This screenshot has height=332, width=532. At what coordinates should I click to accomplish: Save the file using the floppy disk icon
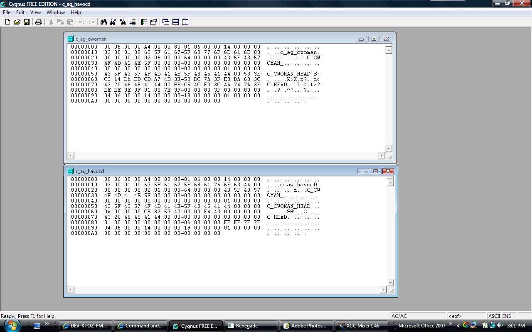pyautogui.click(x=27, y=22)
